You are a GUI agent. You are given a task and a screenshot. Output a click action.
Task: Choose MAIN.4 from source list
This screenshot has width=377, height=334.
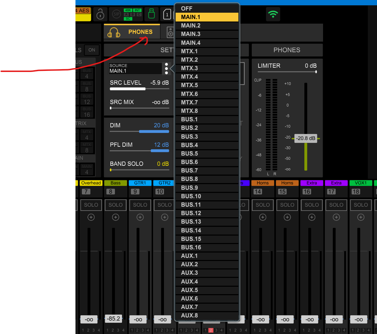tap(207, 43)
